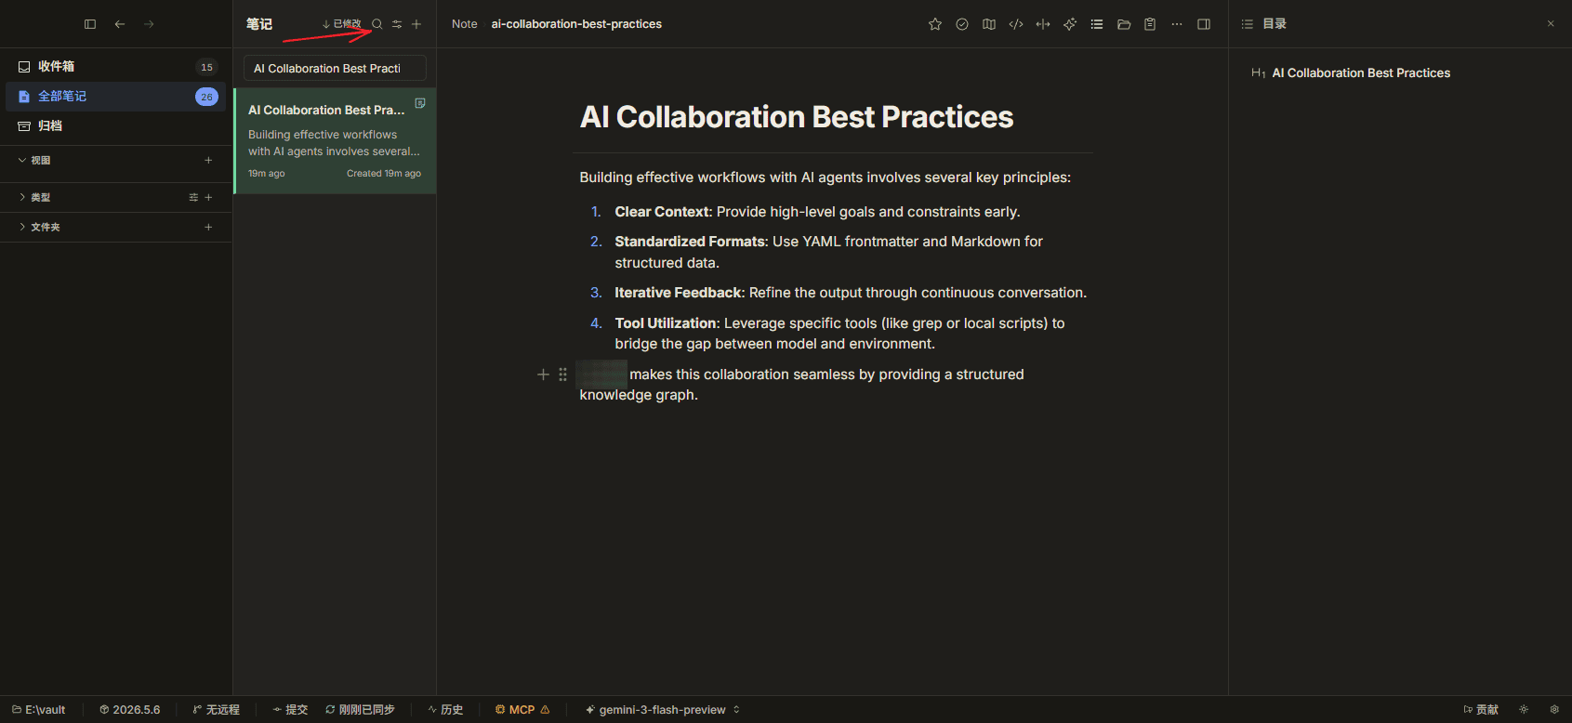Click the block drag handle dots
1572x723 pixels.
click(562, 375)
